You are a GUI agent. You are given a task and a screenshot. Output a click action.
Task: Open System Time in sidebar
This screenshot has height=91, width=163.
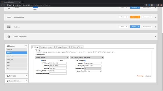(x=17, y=56)
